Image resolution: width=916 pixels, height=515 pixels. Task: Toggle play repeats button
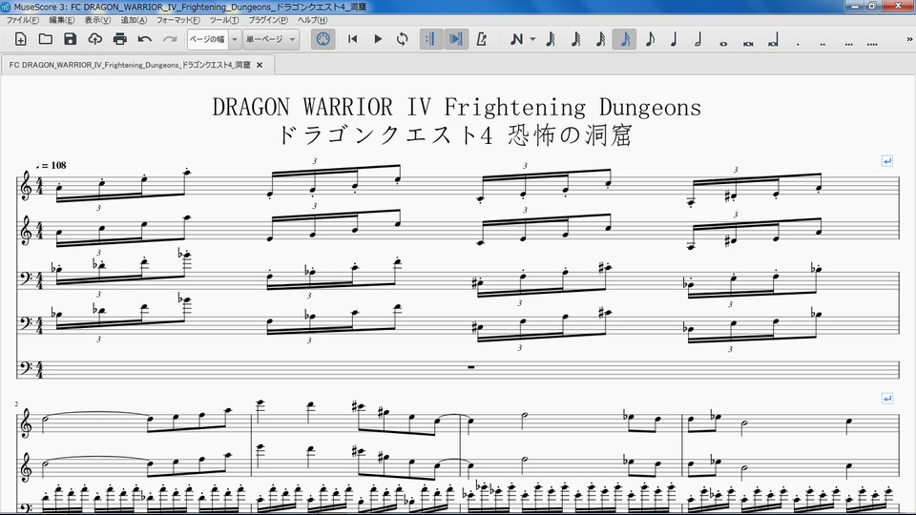point(431,39)
